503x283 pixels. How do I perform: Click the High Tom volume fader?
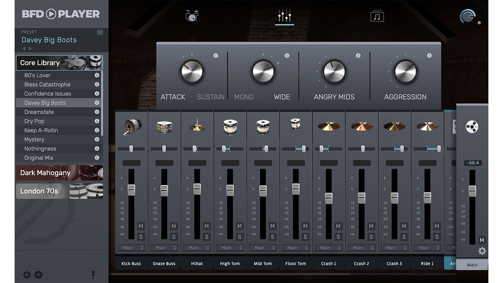(x=230, y=190)
